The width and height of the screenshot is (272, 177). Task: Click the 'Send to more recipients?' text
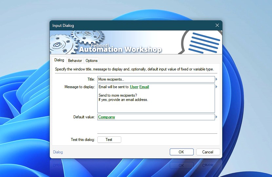(118, 95)
